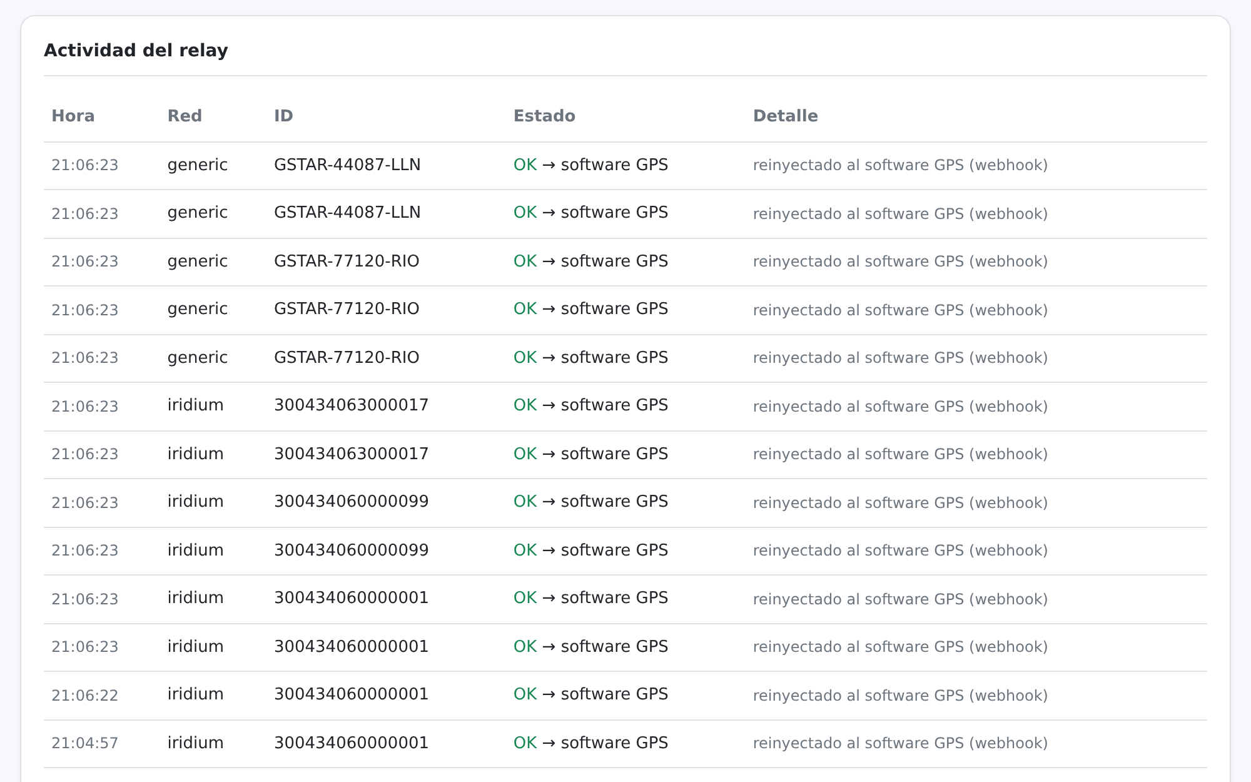Click Detalle text in the 21:06:22 row
The image size is (1251, 782).
pyautogui.click(x=900, y=696)
